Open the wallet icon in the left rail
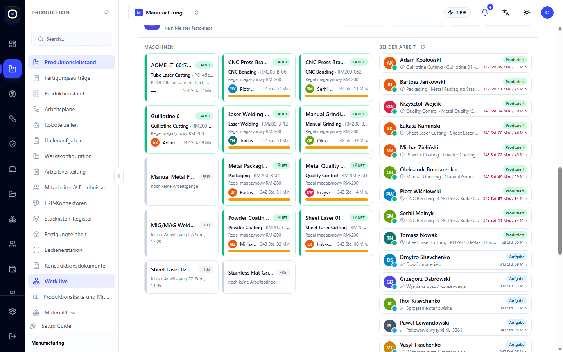The height and width of the screenshot is (352, 563). pyautogui.click(x=13, y=269)
